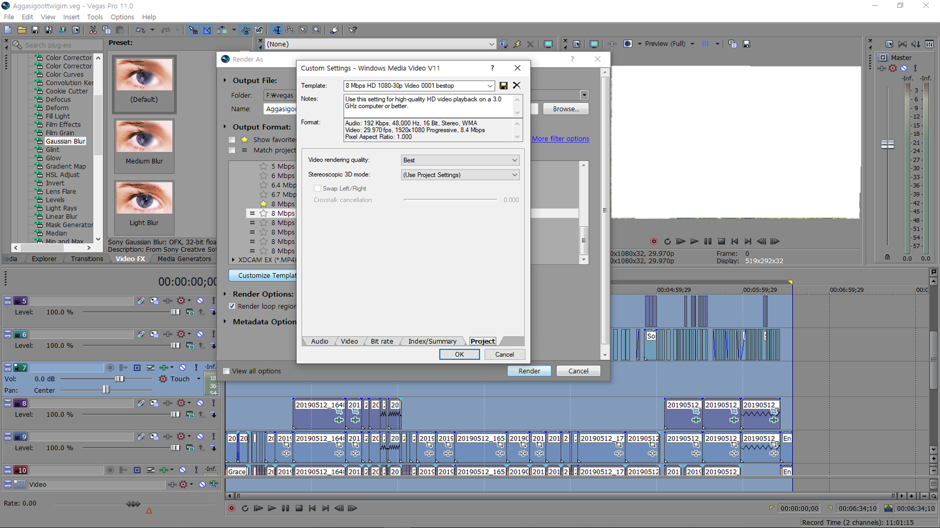Toggle the Render loop region checkbox
This screenshot has width=940, height=528.
coord(232,306)
